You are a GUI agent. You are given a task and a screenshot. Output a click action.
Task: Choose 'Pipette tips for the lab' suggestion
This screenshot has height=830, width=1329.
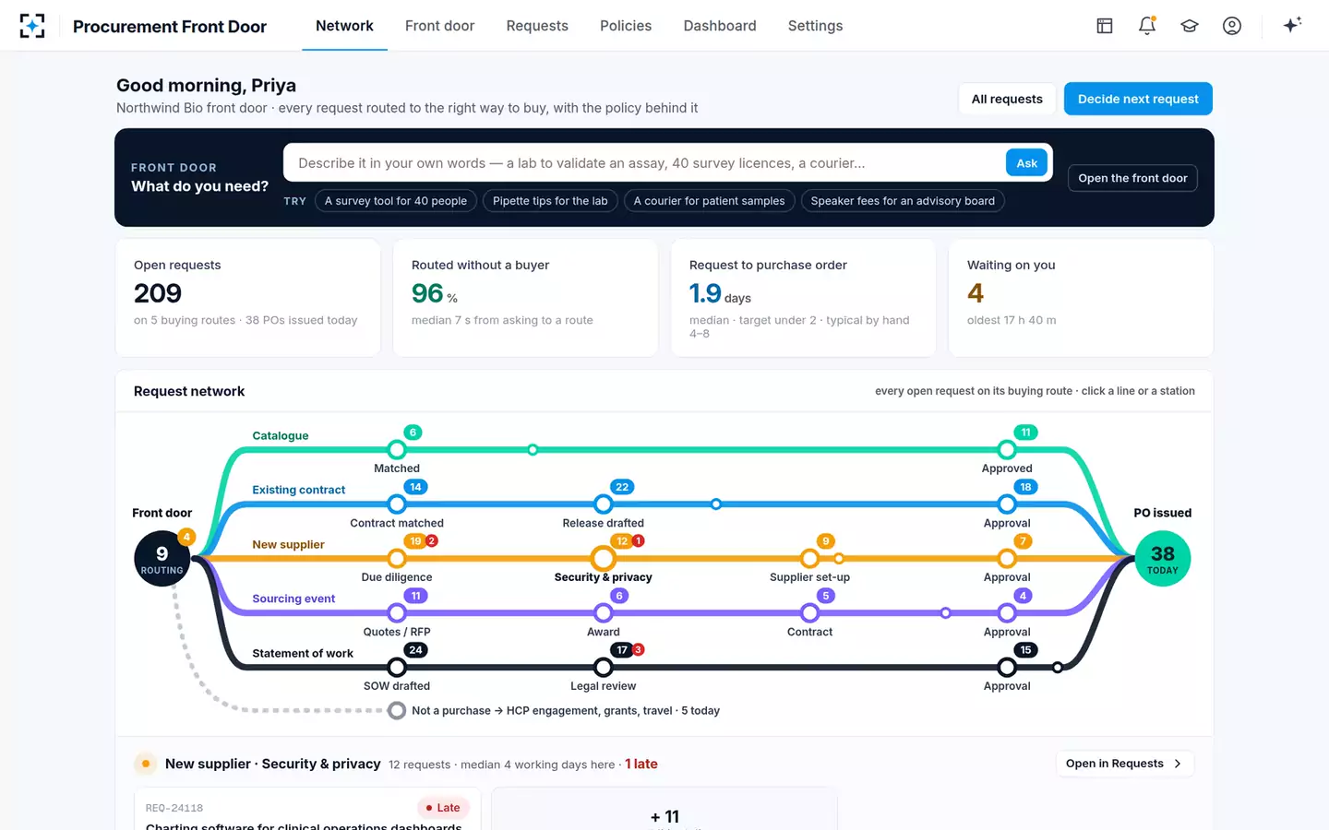(x=550, y=201)
